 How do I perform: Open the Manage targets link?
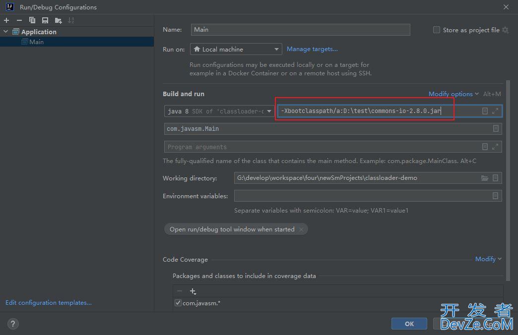312,49
